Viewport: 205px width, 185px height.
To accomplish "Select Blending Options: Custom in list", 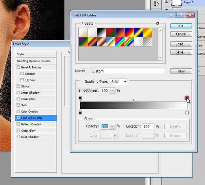I will [33, 61].
